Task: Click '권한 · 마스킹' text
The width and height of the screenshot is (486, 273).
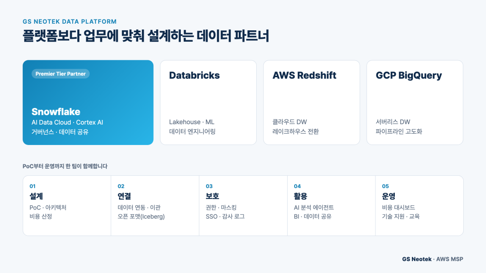Action: click(x=221, y=208)
